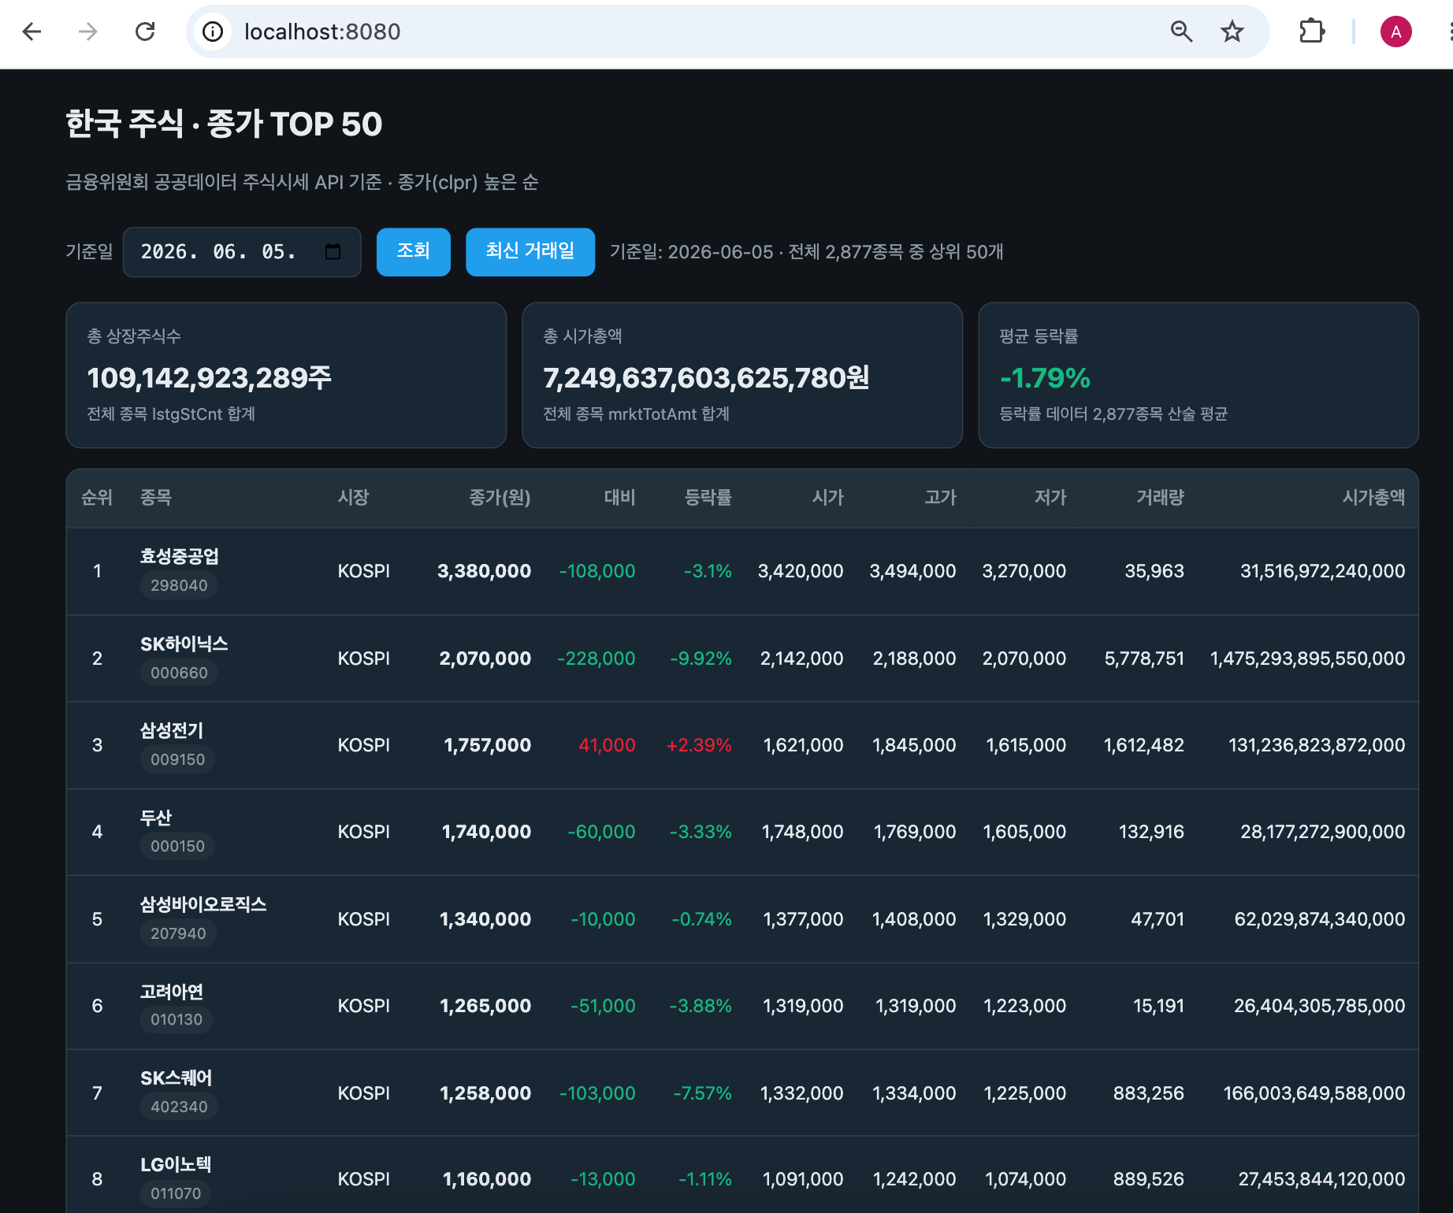This screenshot has width=1453, height=1213.
Task: Select the 고려아연 stock name
Action: point(172,992)
